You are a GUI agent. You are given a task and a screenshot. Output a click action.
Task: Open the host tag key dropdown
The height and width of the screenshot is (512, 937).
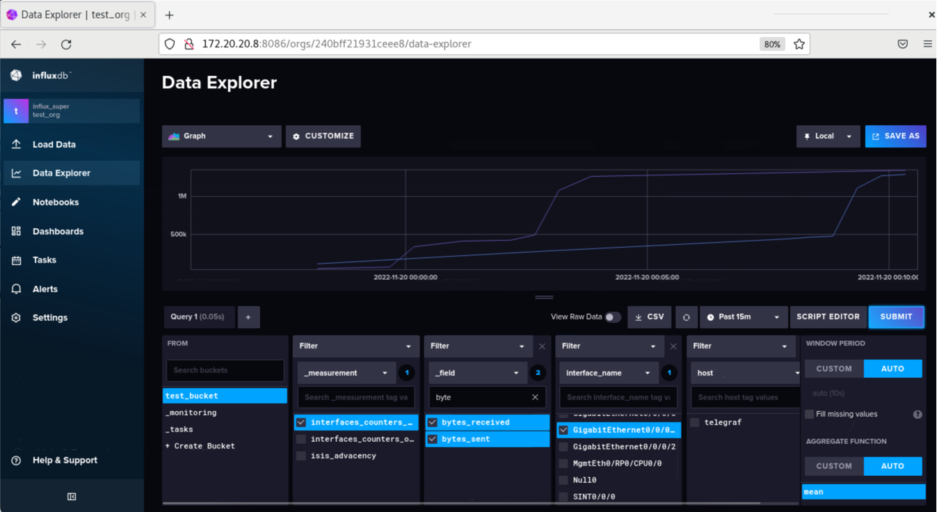coord(746,373)
